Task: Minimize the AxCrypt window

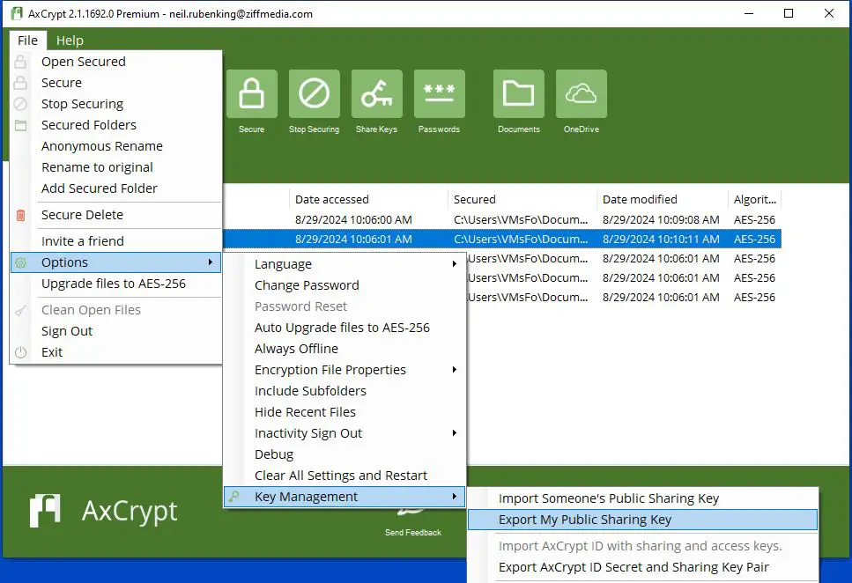Action: [x=749, y=13]
